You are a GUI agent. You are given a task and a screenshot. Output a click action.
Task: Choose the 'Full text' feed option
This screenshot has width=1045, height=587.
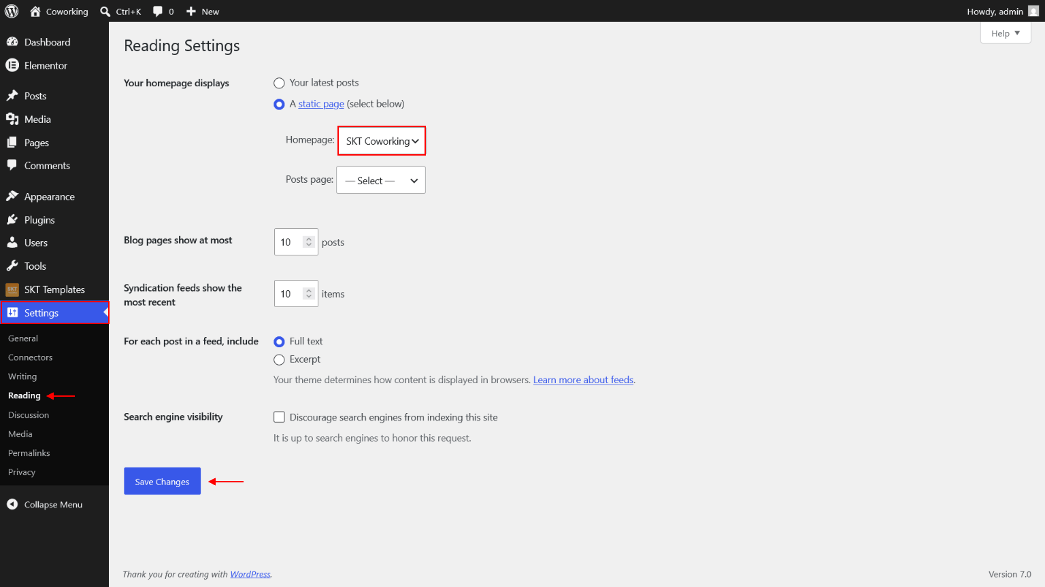279,342
